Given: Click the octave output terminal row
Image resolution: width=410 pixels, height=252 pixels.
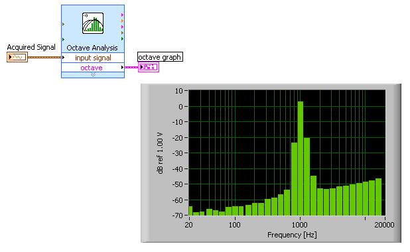Looking at the screenshot, I should [x=93, y=68].
